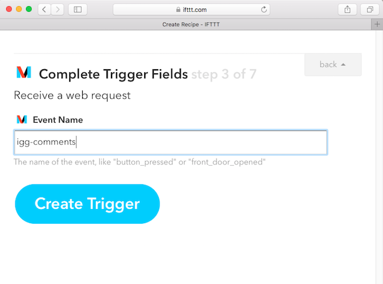Click the Safari forward navigation arrow

(x=57, y=10)
